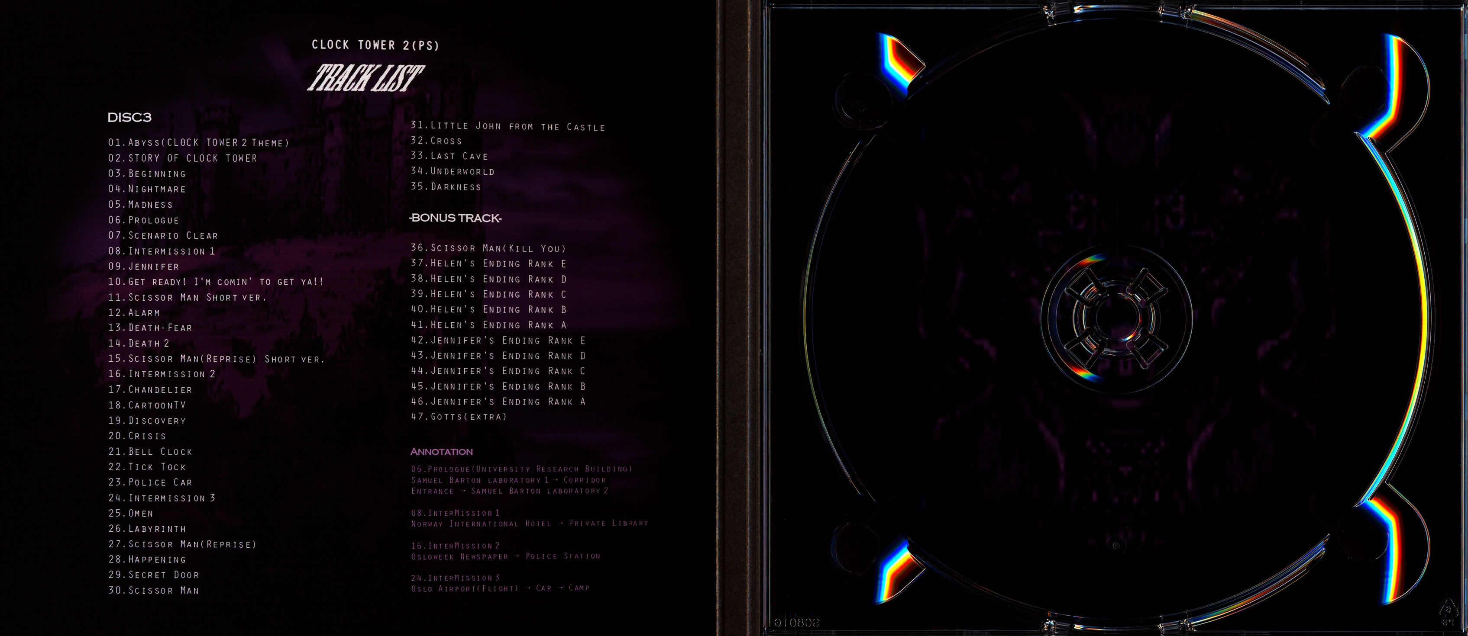Click track 15 Scissor Man(Reprise) Short ver.
Screen dimensions: 1468x636
[216, 359]
